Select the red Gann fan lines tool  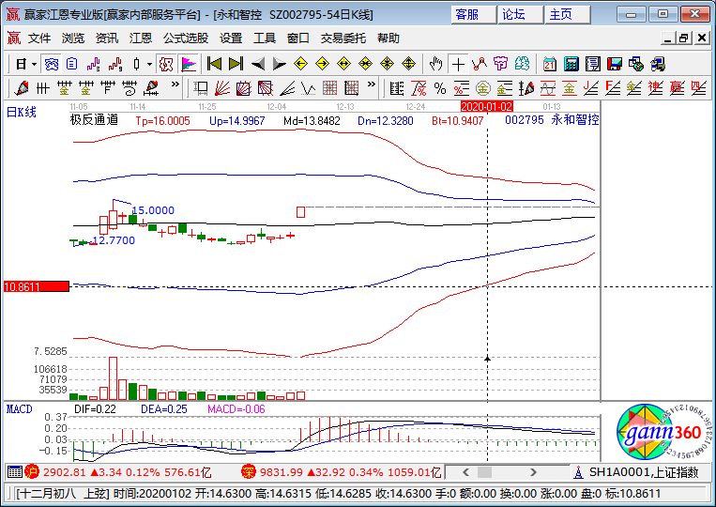pos(222,87)
